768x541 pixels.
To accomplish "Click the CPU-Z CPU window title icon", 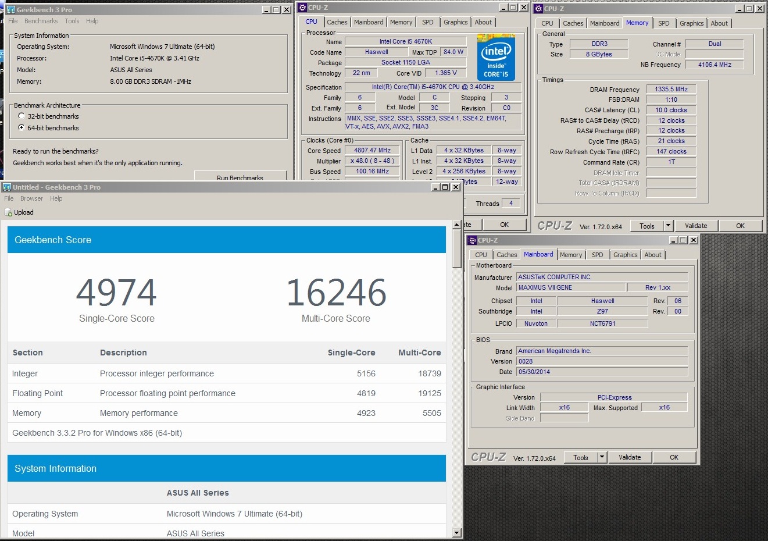I will coord(302,8).
